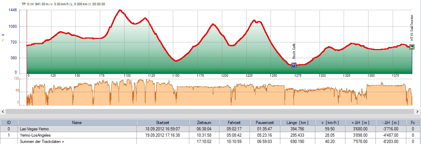Click the Zeitraum column header
The width and height of the screenshot is (421, 144).
click(204, 123)
